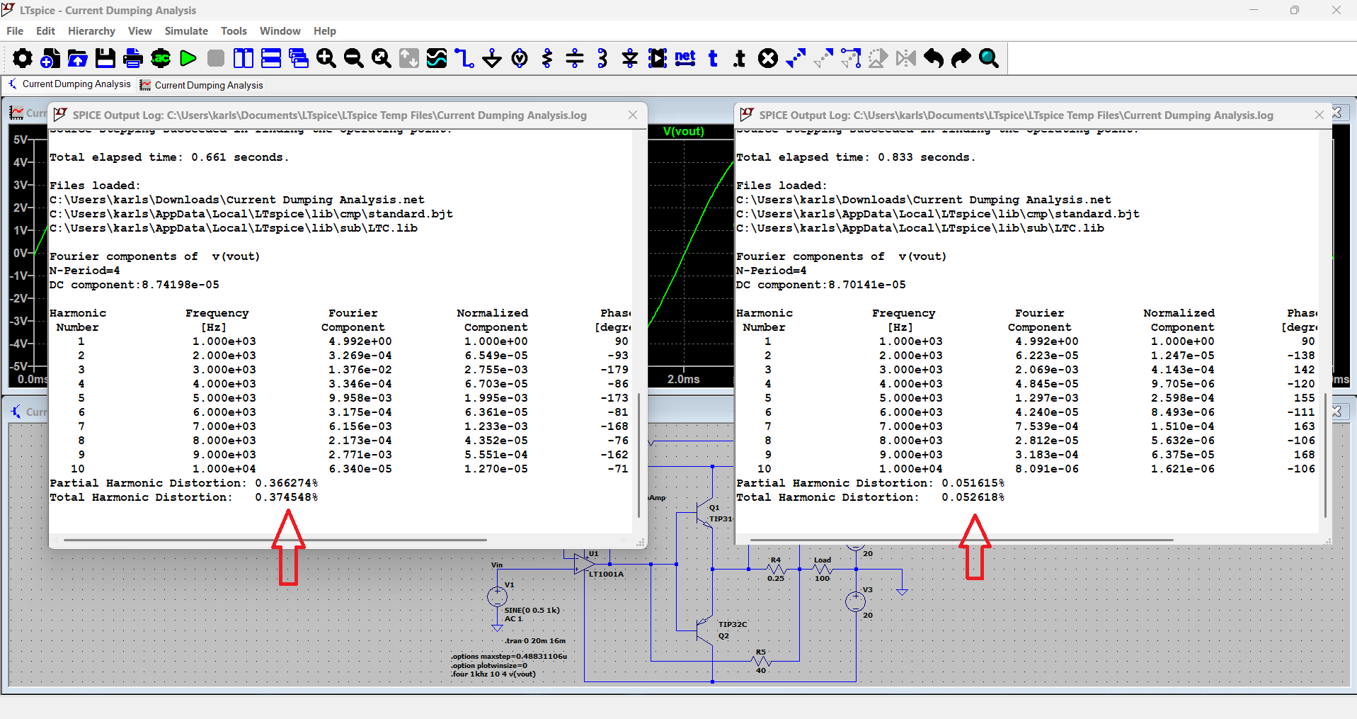This screenshot has height=719, width=1357.
Task: Activate the Delete tool (X icon)
Action: (x=768, y=58)
